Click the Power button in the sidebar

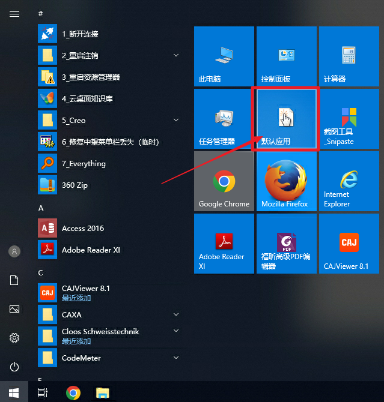[x=14, y=367]
